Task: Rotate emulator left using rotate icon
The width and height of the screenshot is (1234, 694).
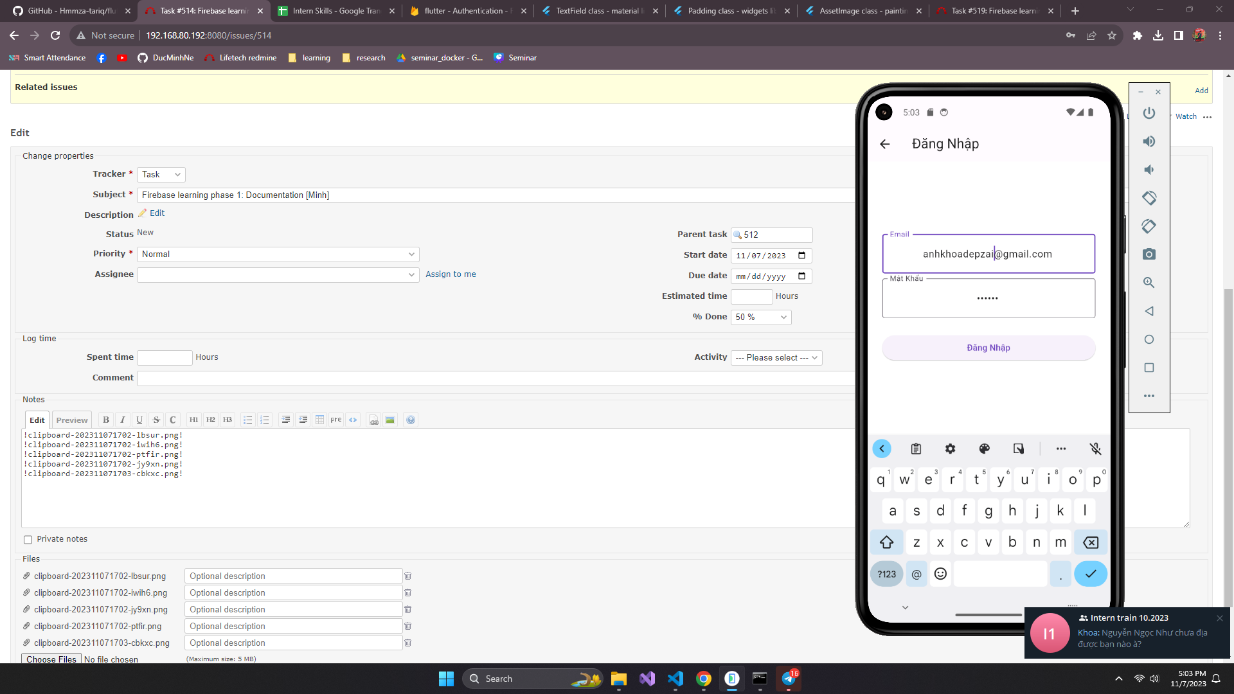Action: (1149, 198)
